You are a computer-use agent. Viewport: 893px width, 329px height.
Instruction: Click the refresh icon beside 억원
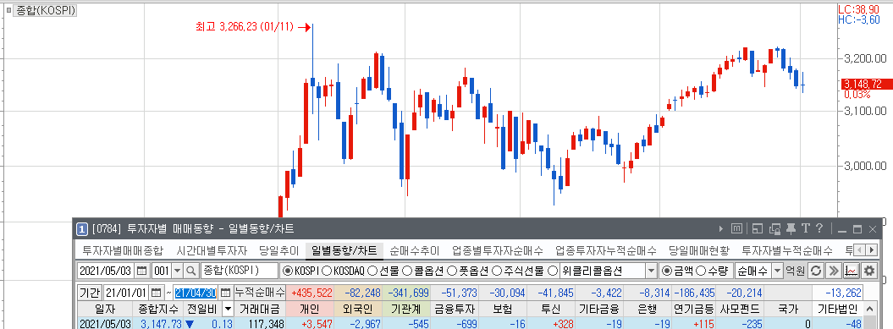tap(816, 271)
